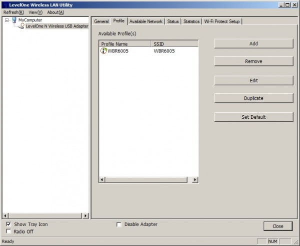
Task: Click tree panel right scroll arrow
Action: coord(85,216)
